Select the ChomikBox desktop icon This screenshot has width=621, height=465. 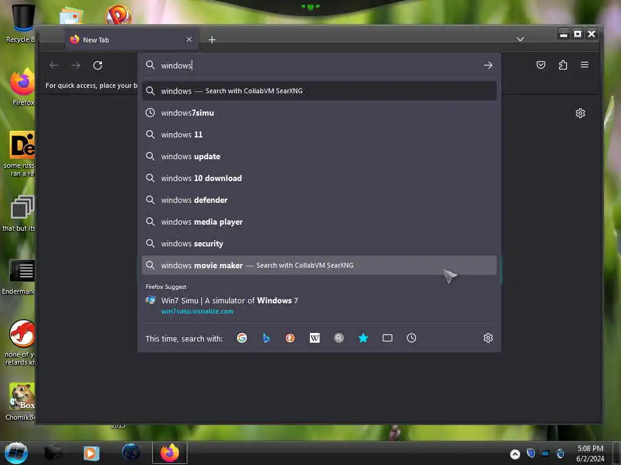pos(21,401)
